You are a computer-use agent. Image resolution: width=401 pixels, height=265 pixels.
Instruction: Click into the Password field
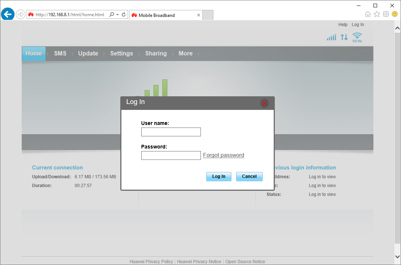(171, 155)
